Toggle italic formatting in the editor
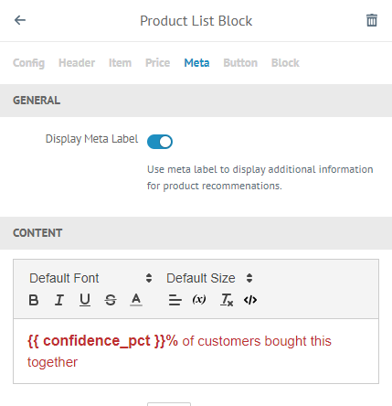Viewport: 392px width, 406px height. coord(59,300)
